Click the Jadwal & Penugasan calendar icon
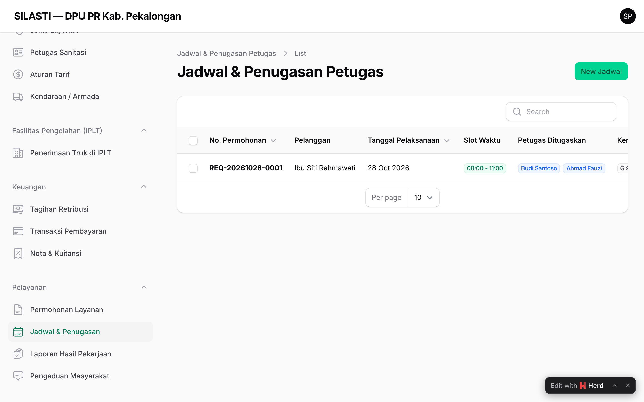This screenshot has height=402, width=644. pos(18,332)
